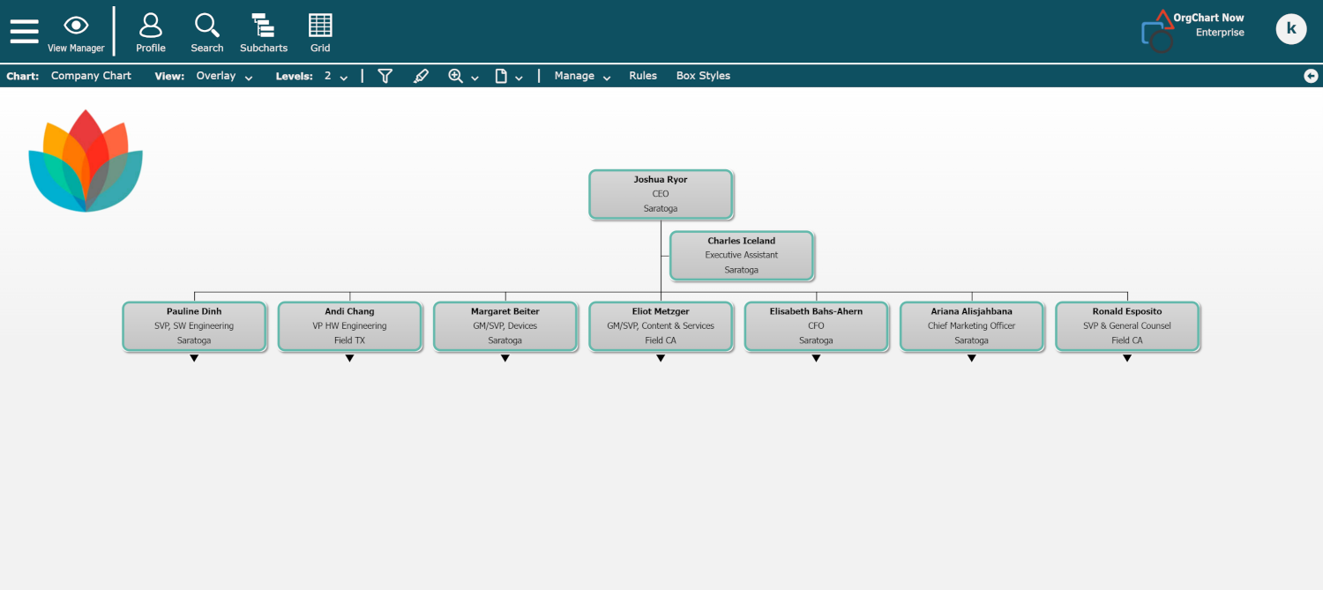The image size is (1323, 590).
Task: Collapse the toolbar with back arrow
Action: (1311, 76)
